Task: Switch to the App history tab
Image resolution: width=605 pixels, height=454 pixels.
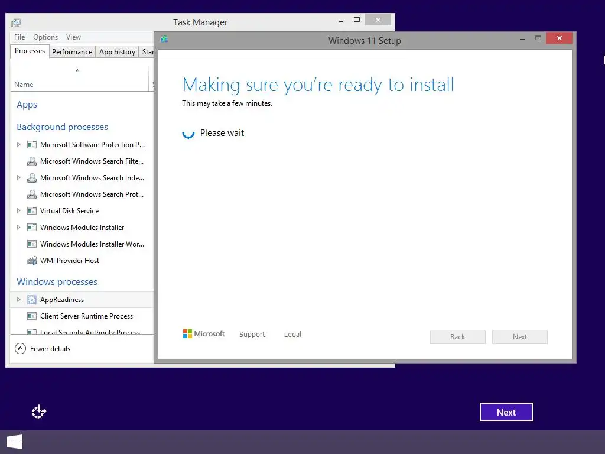Action: pyautogui.click(x=117, y=52)
